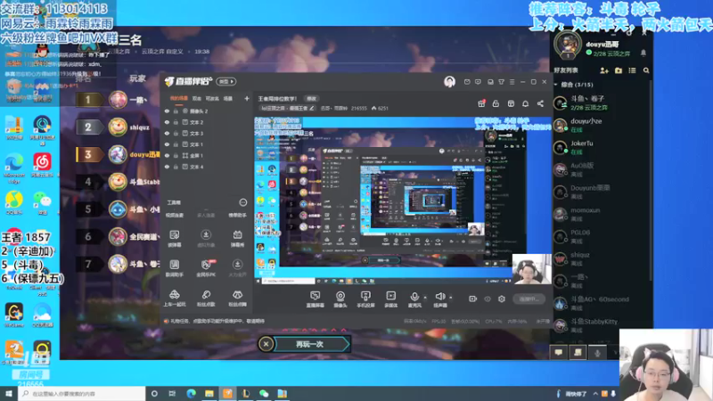This screenshot has height=401, width=713.
Task: Hide the 全屏 1 source layer
Action: pos(167,155)
